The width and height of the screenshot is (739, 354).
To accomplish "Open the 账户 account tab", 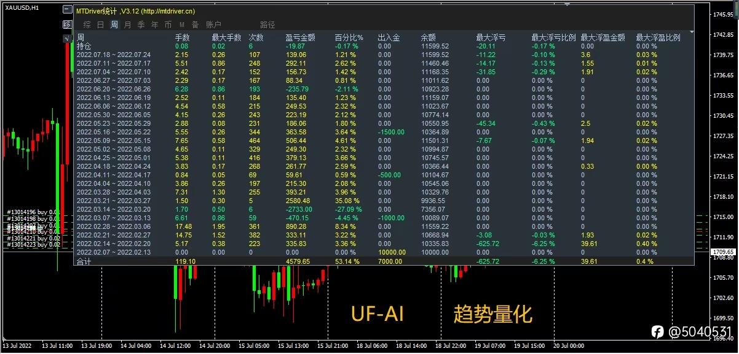I will point(213,25).
